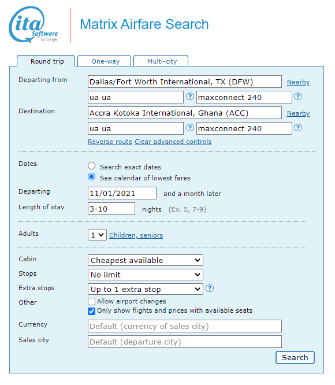Select See calendar of lowest fares option

[x=92, y=177]
